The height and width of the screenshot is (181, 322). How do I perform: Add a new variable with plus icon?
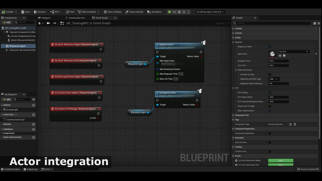coord(33,129)
